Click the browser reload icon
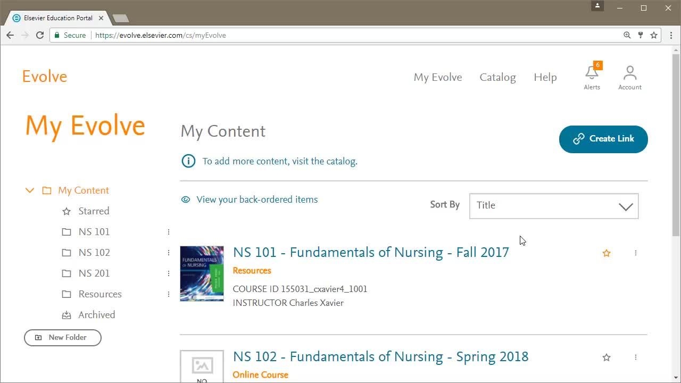The height and width of the screenshot is (383, 681). click(39, 35)
